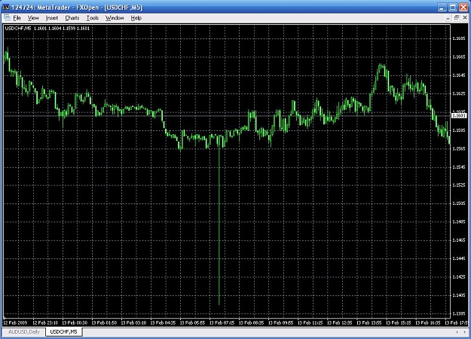Click the 13 Feb 03:10 time label
This screenshot has width=471, height=339.
[133, 322]
